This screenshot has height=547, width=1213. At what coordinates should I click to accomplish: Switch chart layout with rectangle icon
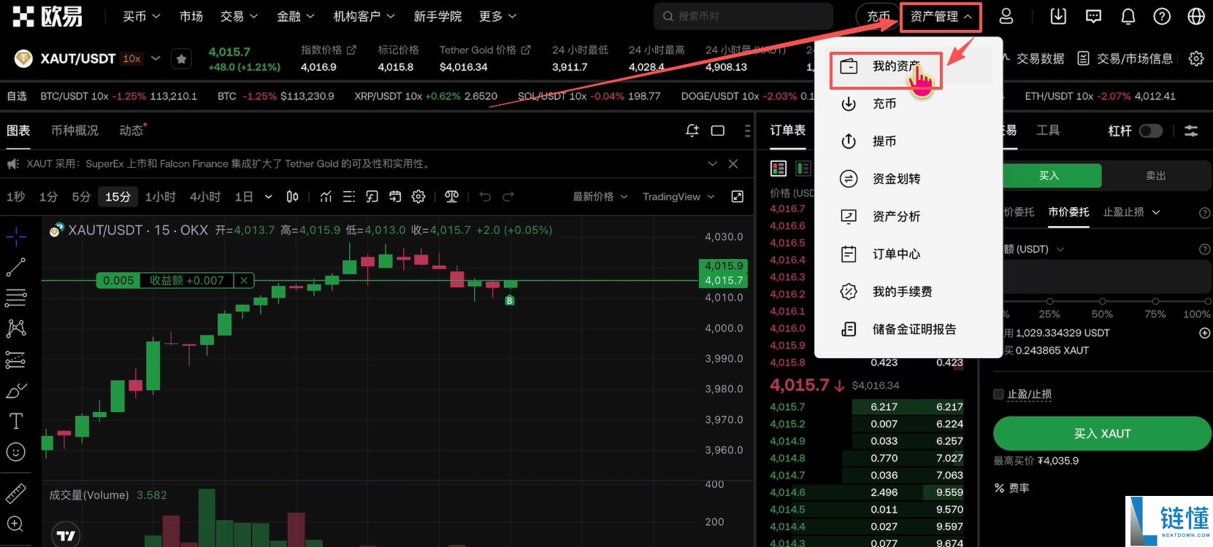718,131
